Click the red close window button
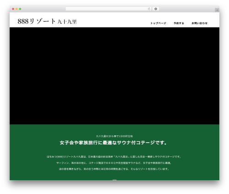229x194 pixels. (x=13, y=9)
